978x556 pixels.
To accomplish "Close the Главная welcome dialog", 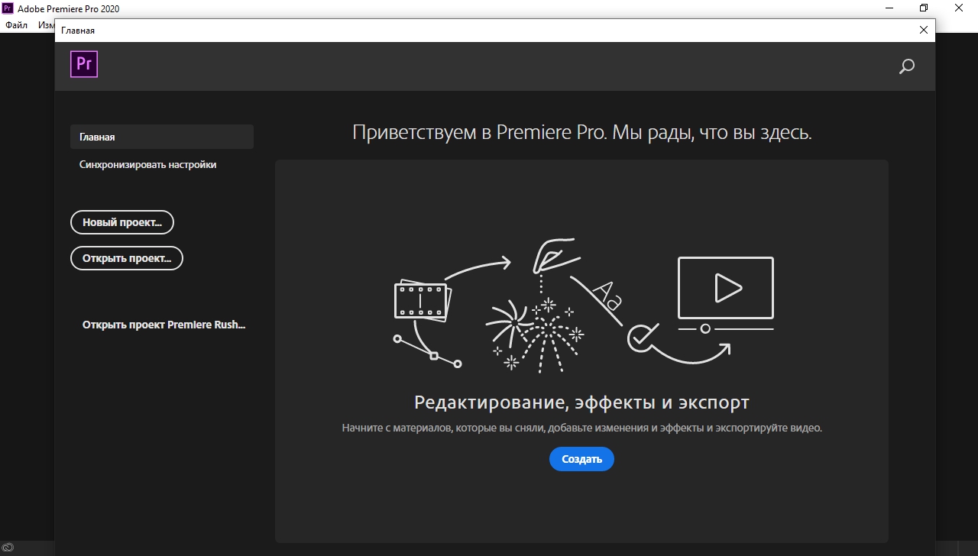I will point(924,30).
